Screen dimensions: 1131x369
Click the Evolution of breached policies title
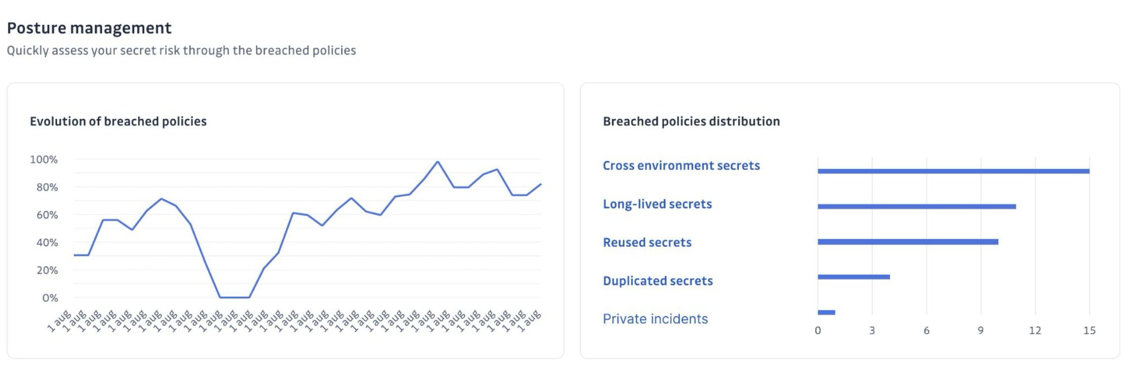(118, 122)
